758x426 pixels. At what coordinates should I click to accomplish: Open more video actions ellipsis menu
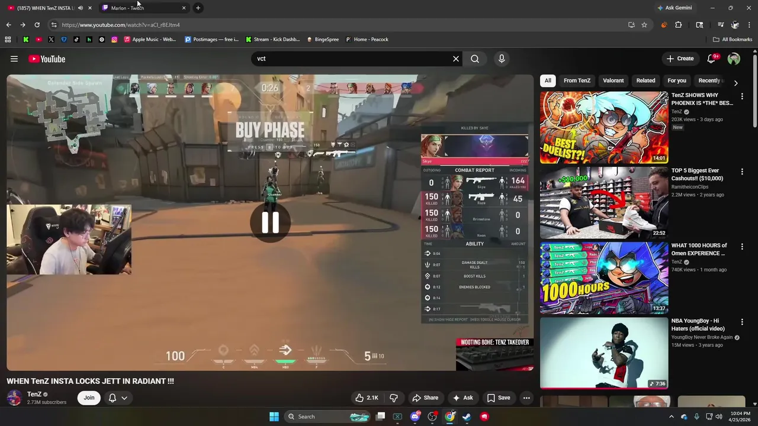click(x=526, y=398)
